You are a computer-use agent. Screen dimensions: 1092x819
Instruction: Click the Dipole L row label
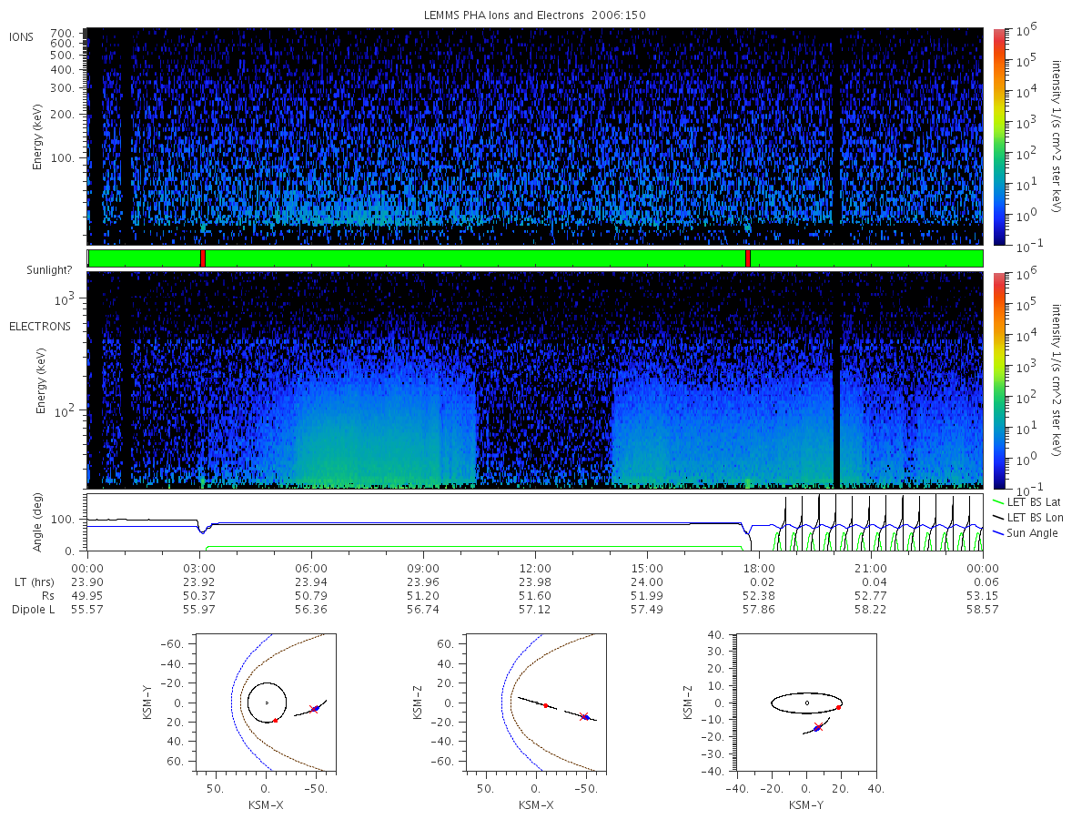tap(33, 609)
